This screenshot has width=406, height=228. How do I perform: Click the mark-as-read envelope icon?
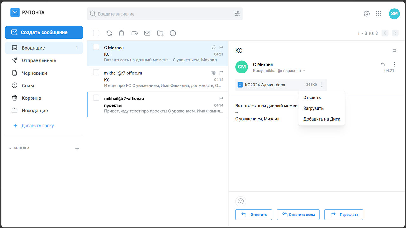147,33
